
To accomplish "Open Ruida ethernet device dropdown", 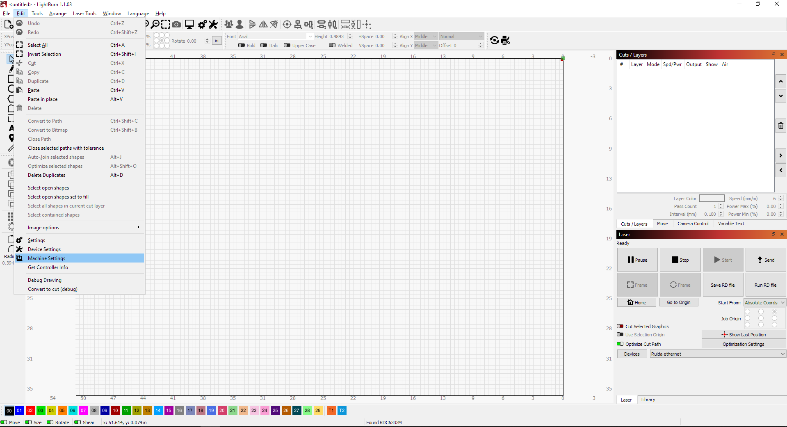I will click(x=718, y=354).
